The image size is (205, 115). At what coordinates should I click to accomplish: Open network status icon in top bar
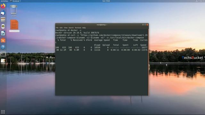click(196, 1)
